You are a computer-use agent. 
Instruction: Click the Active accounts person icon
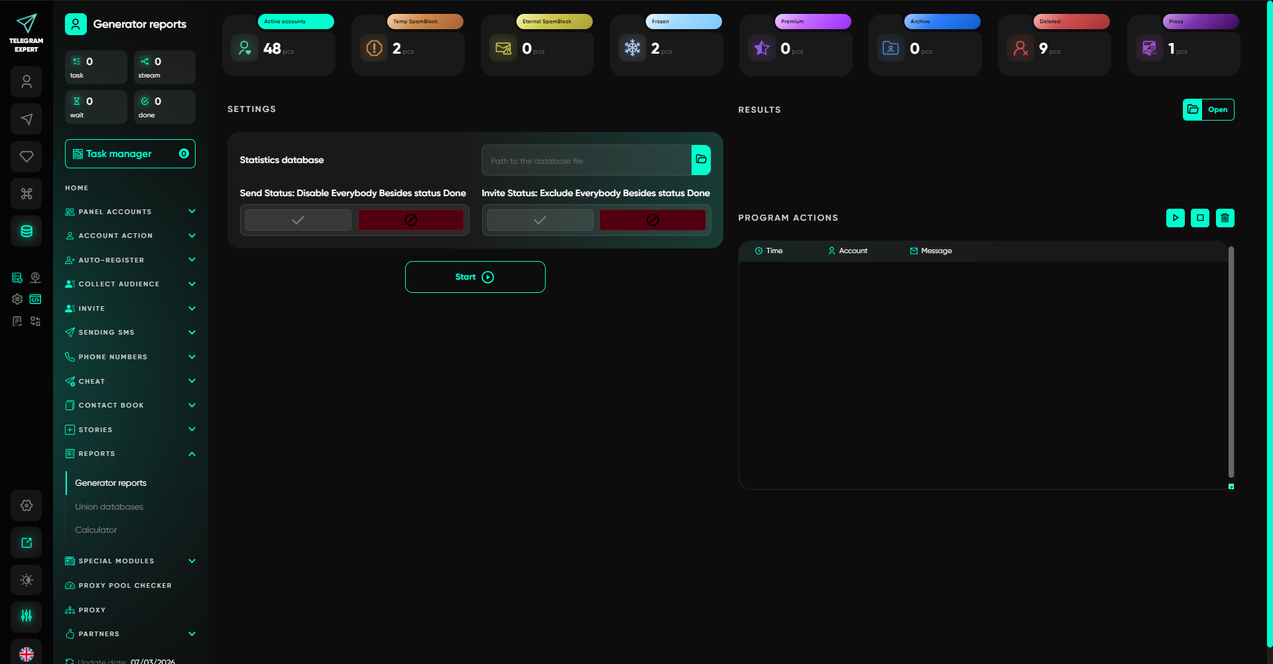244,47
